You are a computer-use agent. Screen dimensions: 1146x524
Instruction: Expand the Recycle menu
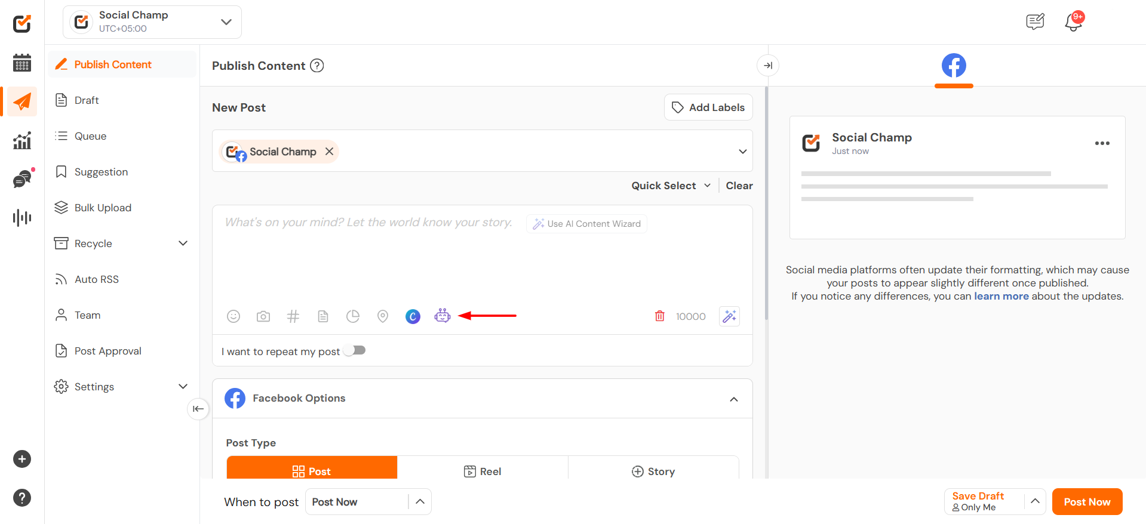point(183,243)
